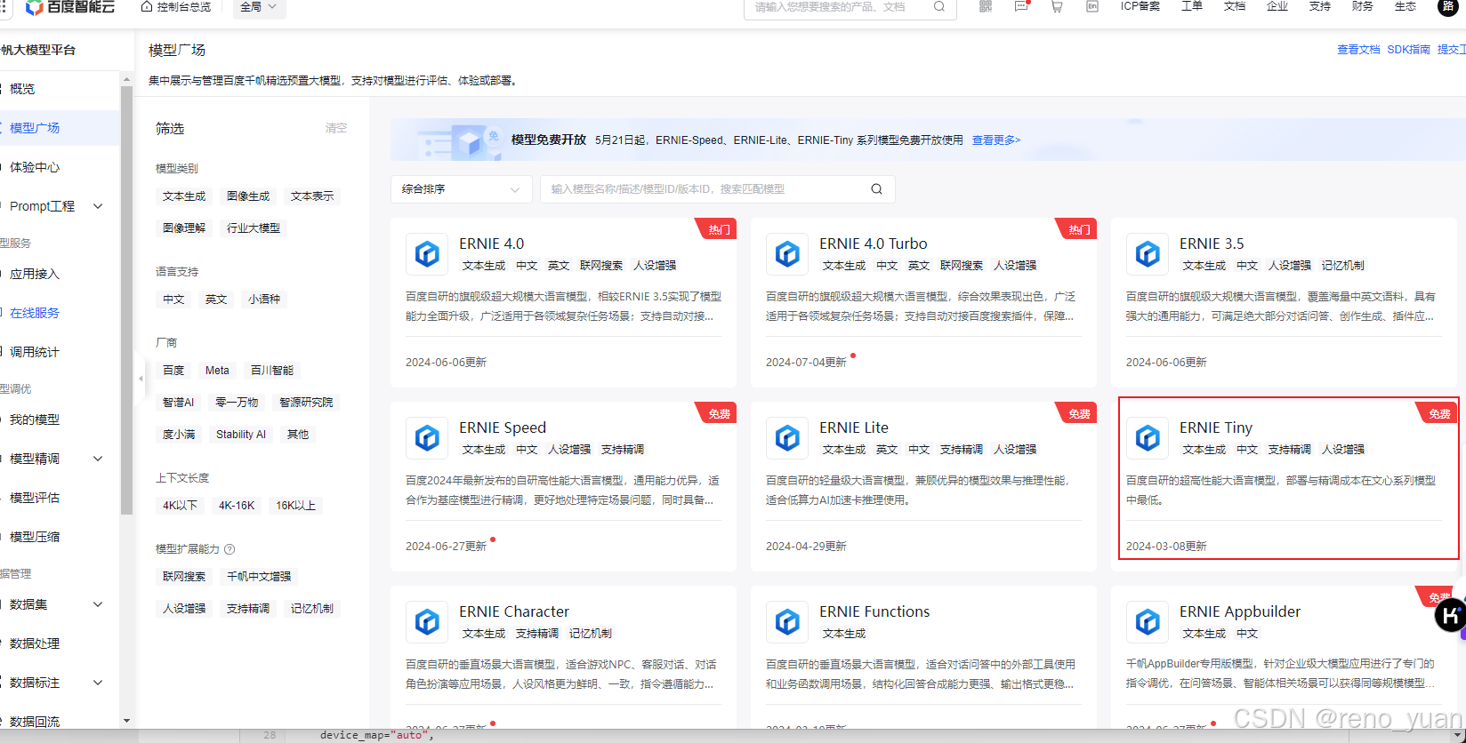
Task: Toggle the 文本表示 filter tag
Action: 312,196
